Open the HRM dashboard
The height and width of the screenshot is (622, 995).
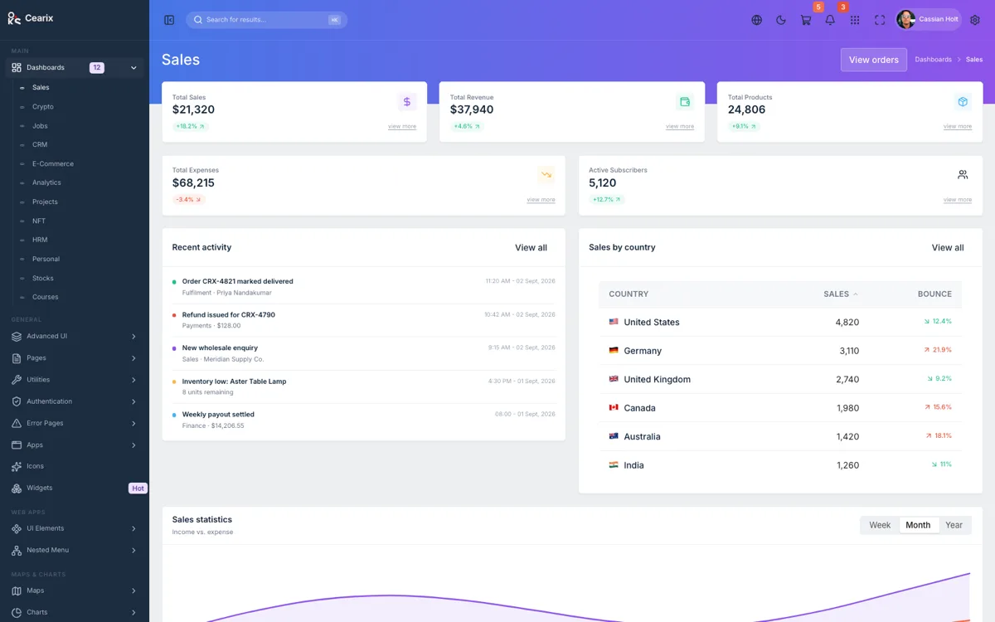tap(40, 240)
